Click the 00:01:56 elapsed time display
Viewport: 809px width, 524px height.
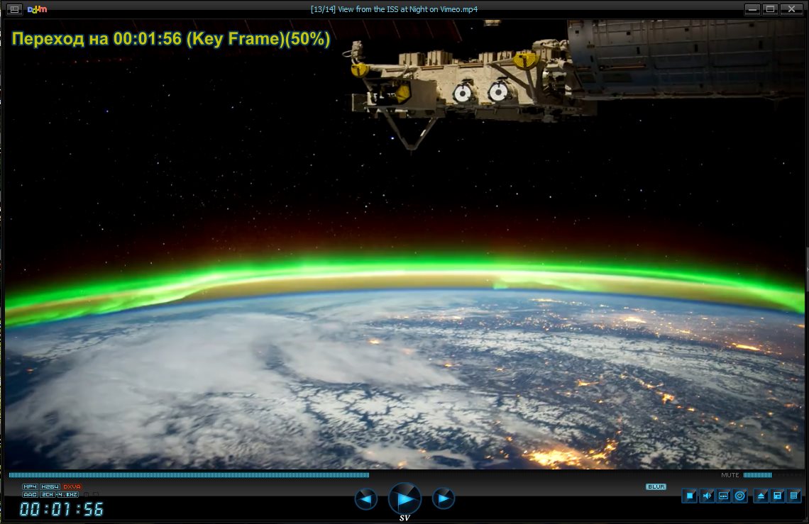click(x=62, y=509)
